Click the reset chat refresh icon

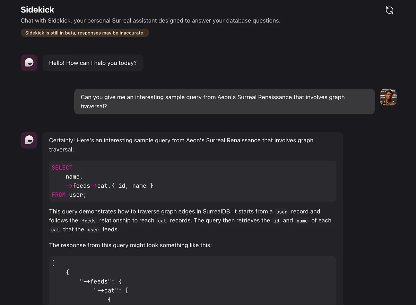click(390, 10)
